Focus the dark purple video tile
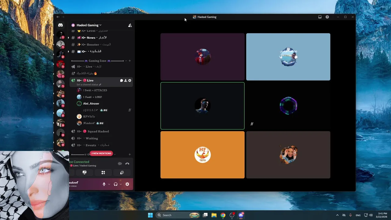 (x=203, y=57)
